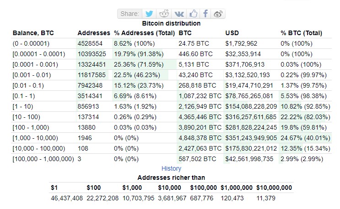Select the '[1,000 - 10,000)' balance range
The height and width of the screenshot is (209, 340).
click(x=35, y=138)
